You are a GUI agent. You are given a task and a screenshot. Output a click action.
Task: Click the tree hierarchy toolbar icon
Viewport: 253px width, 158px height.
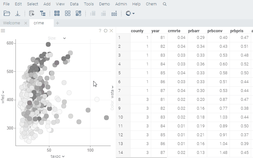pos(43,13)
